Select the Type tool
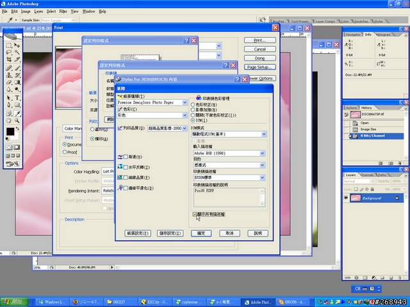The image size is (410, 307). tap(17, 98)
